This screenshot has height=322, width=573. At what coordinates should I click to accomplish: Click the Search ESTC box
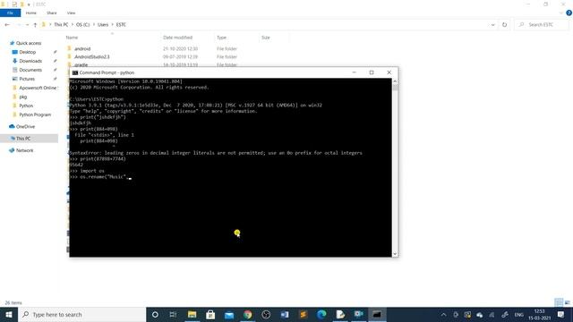[542, 25]
